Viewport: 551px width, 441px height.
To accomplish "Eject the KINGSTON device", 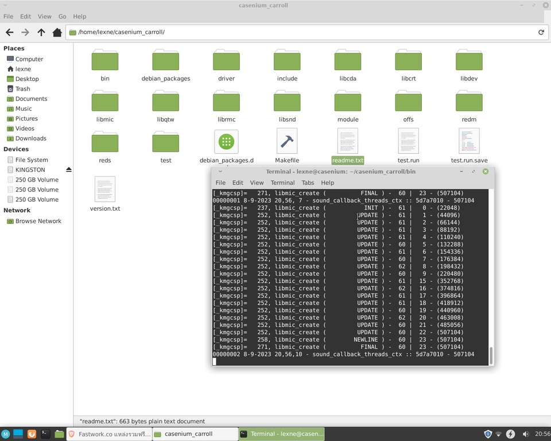I will [x=69, y=169].
